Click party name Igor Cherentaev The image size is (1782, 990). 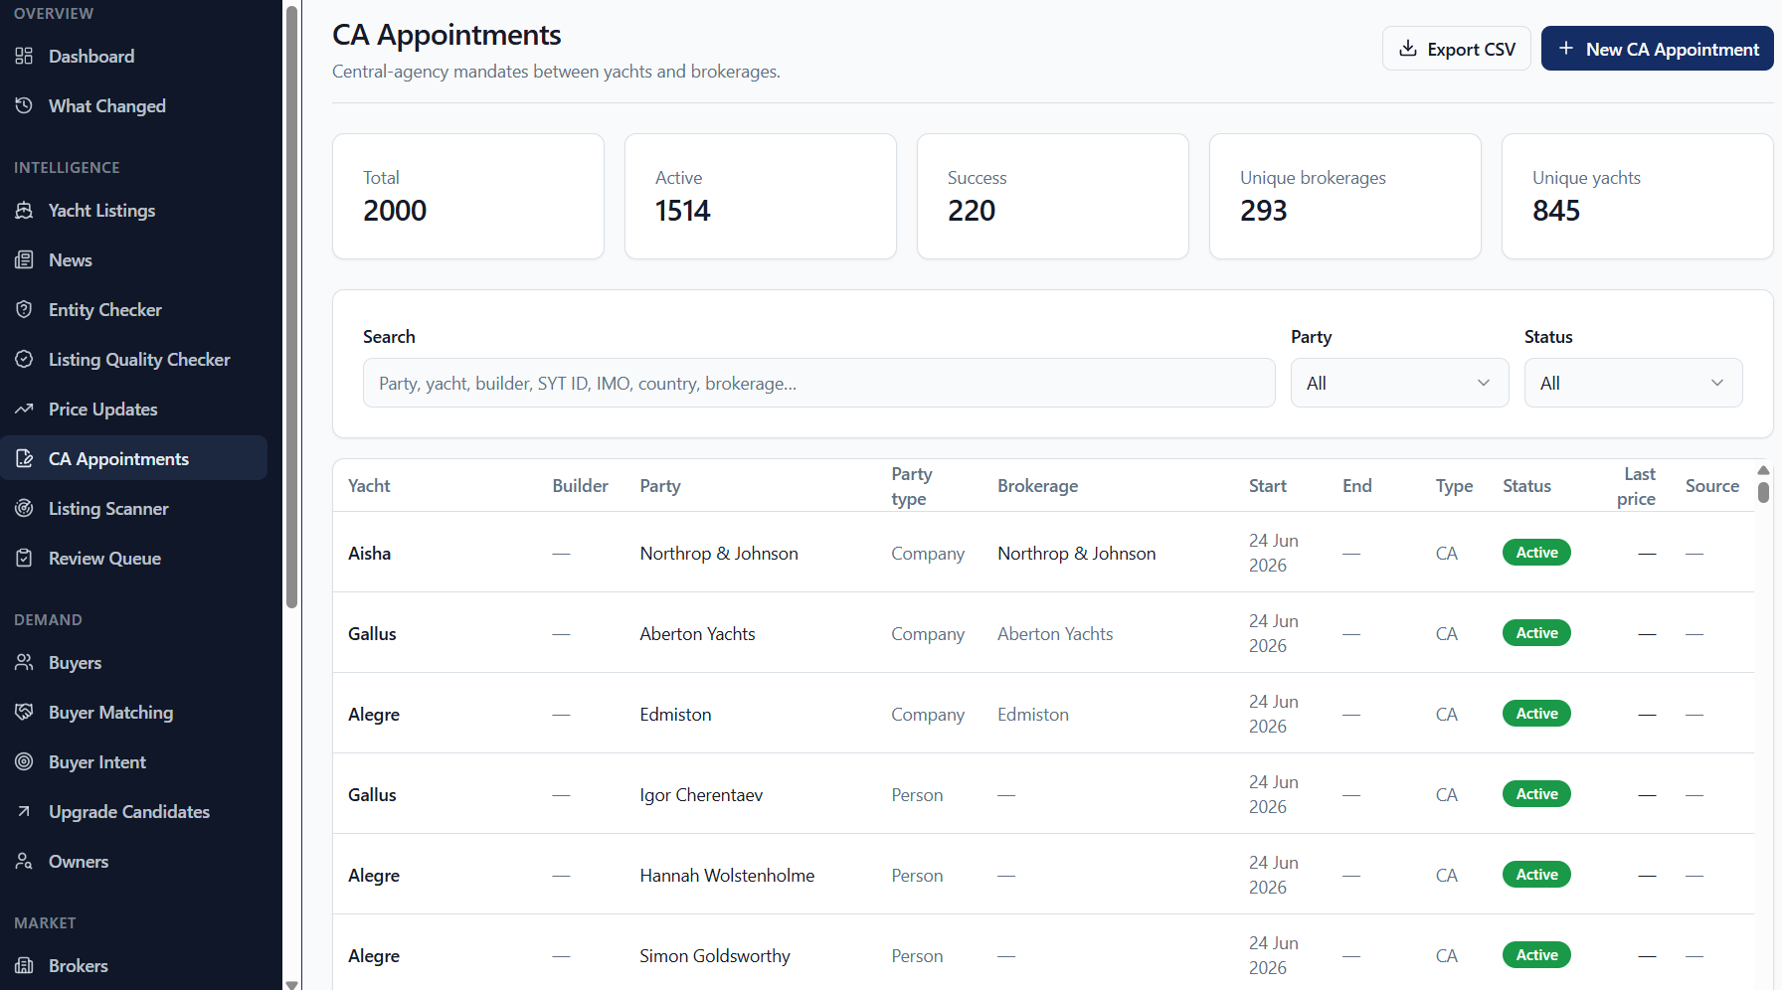click(x=701, y=795)
